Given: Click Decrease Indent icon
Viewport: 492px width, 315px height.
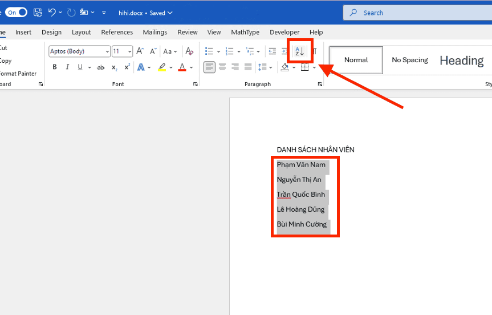Looking at the screenshot, I should point(273,51).
